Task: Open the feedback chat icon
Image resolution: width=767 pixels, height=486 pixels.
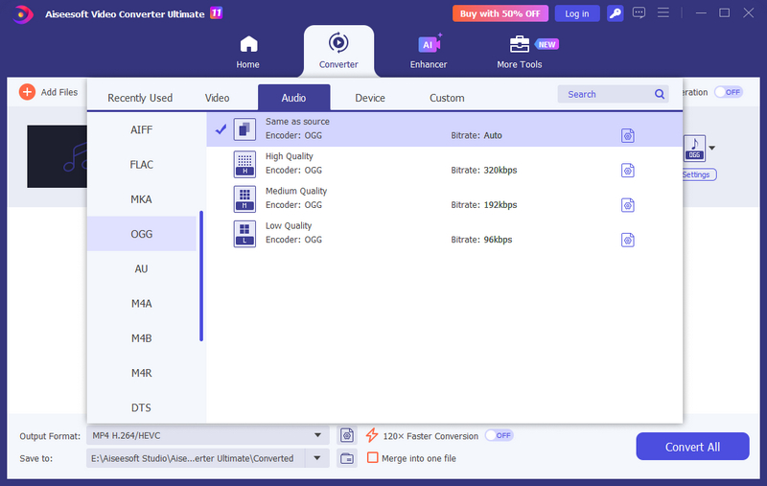Action: pyautogui.click(x=639, y=13)
